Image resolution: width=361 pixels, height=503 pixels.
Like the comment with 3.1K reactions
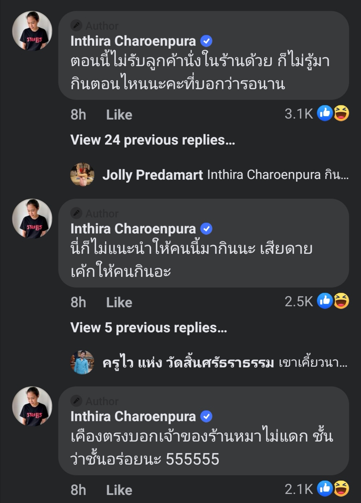119,115
